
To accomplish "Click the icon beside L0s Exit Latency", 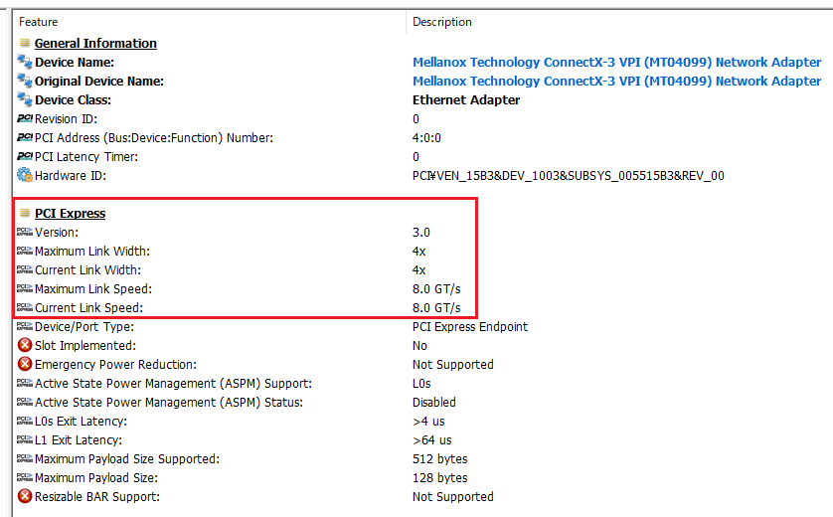I will click(x=25, y=421).
